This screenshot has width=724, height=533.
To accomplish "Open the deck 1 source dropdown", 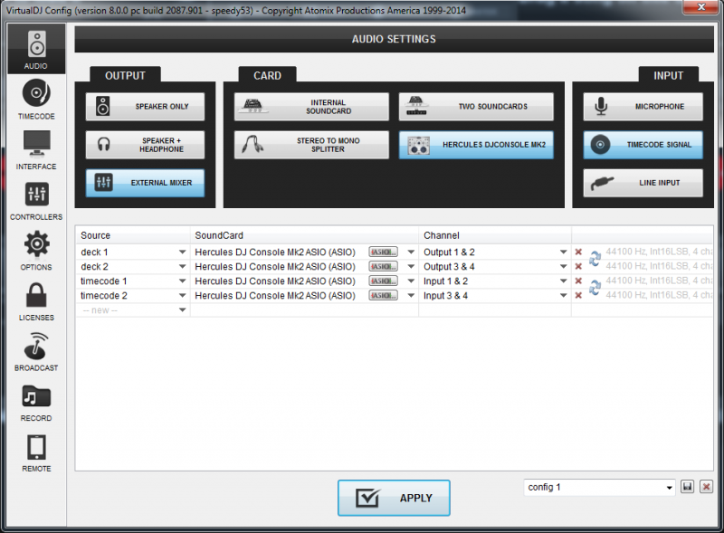I will 183,252.
